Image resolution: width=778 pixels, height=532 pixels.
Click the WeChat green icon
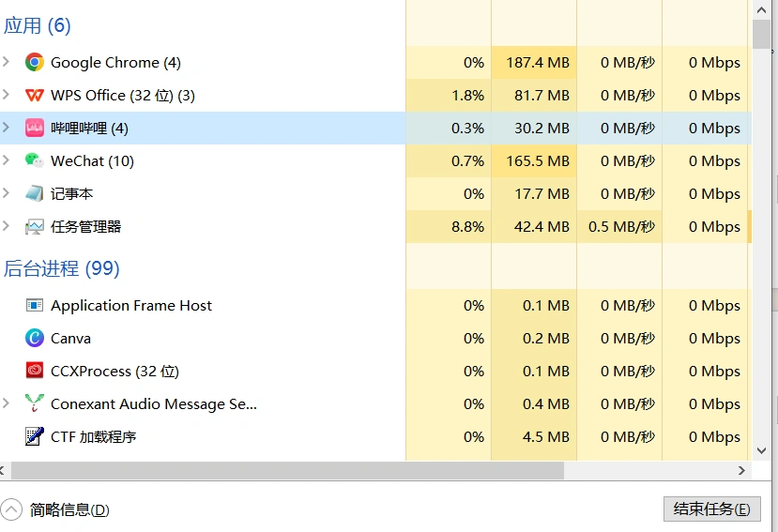tap(35, 161)
